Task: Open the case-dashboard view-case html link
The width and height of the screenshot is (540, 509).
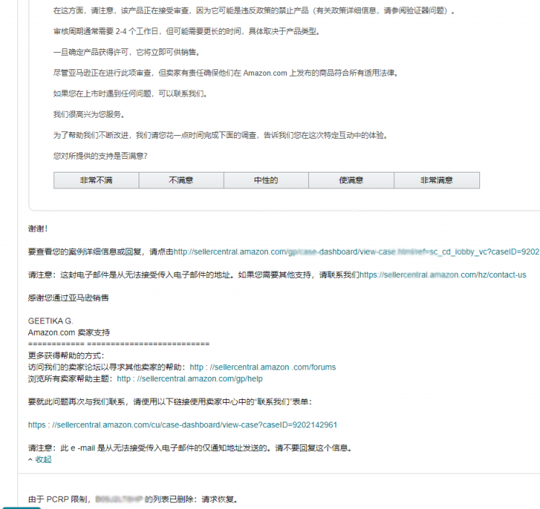Action: (x=357, y=252)
